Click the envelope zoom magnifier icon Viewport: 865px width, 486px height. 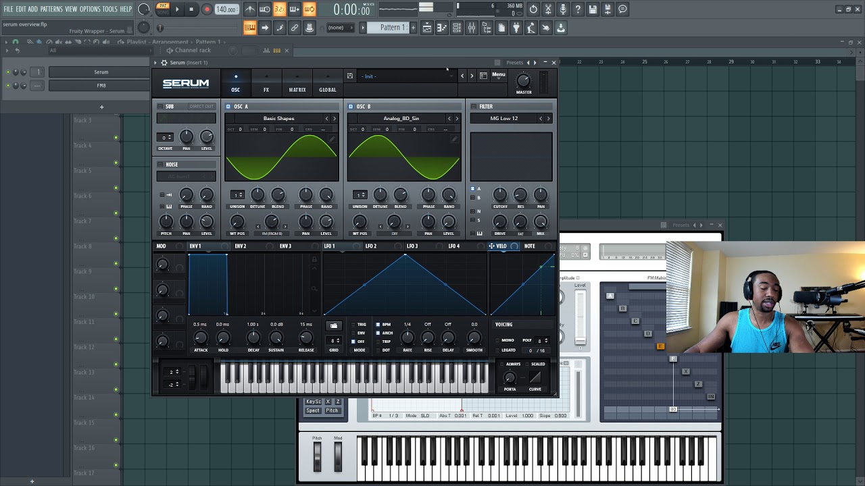point(314,288)
